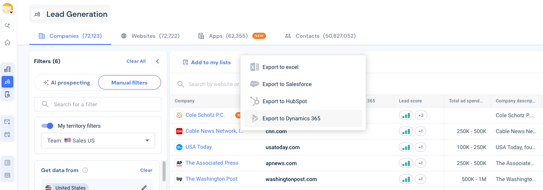Image resolution: width=543 pixels, height=190 pixels.
Task: Click the CRM card icon in sidebar
Action: point(7,175)
